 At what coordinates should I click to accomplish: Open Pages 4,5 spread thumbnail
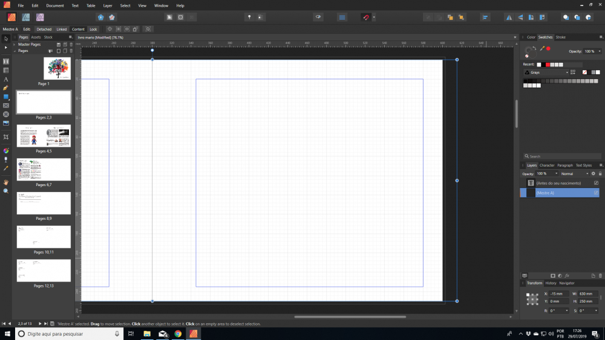pyautogui.click(x=44, y=136)
